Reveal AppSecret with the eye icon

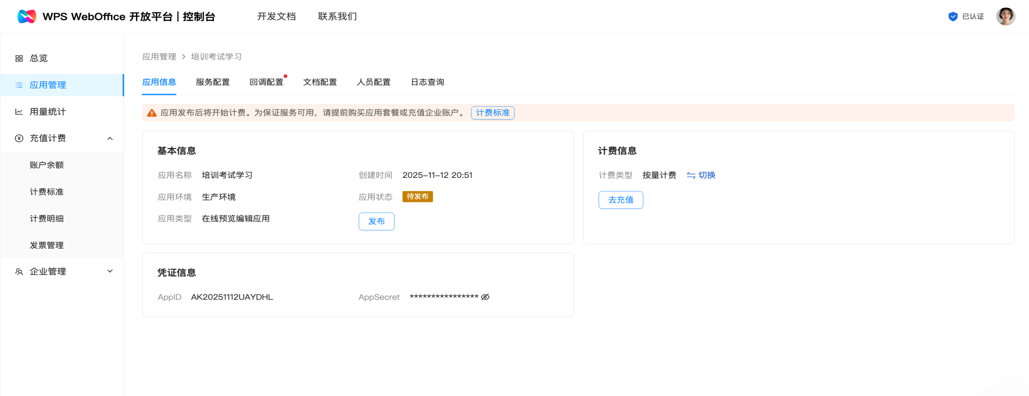(485, 297)
